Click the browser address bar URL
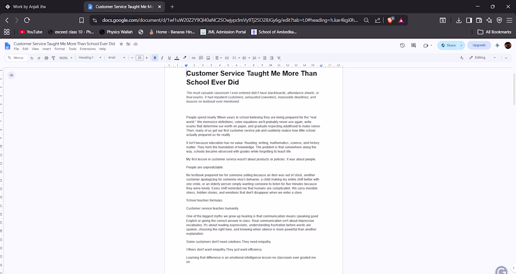The image size is (516, 274). pos(230,21)
